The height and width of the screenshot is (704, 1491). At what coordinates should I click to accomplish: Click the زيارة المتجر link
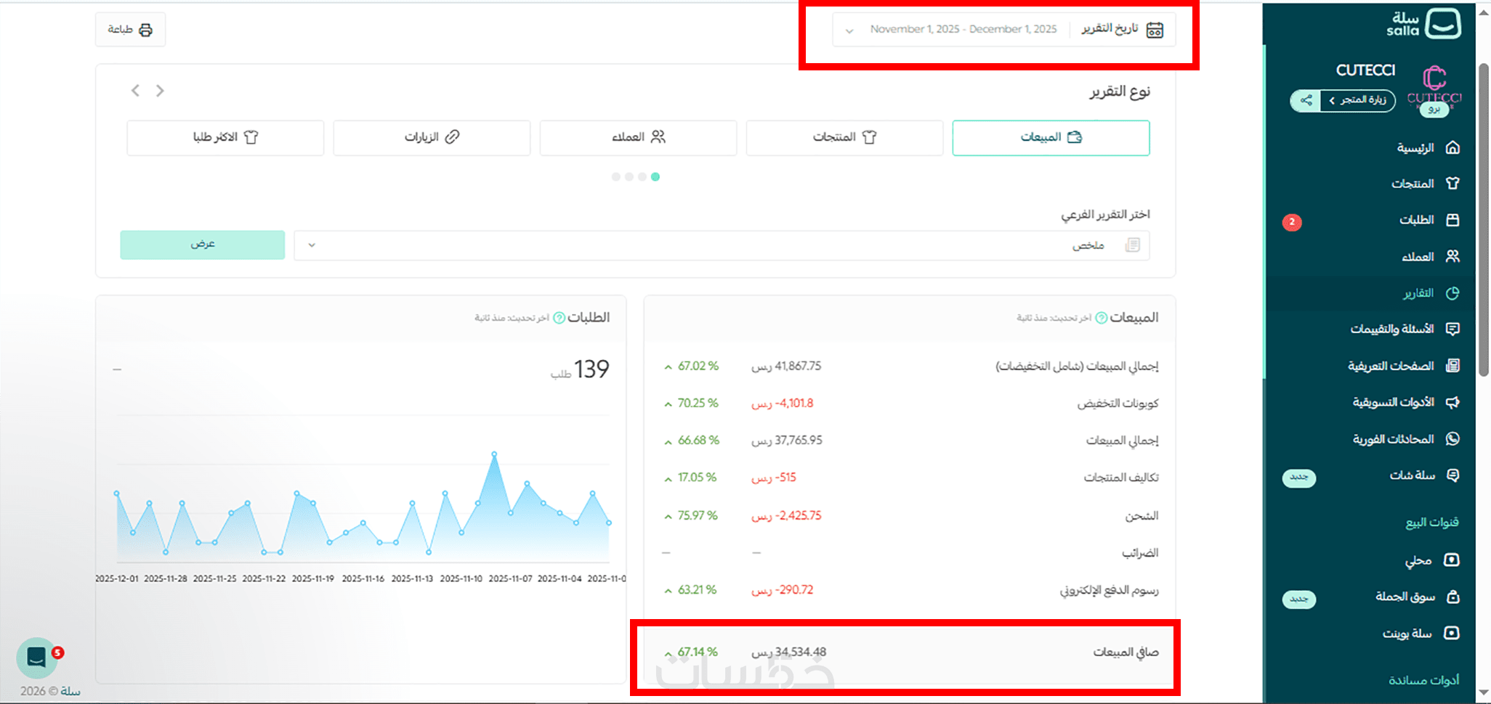pos(1358,100)
